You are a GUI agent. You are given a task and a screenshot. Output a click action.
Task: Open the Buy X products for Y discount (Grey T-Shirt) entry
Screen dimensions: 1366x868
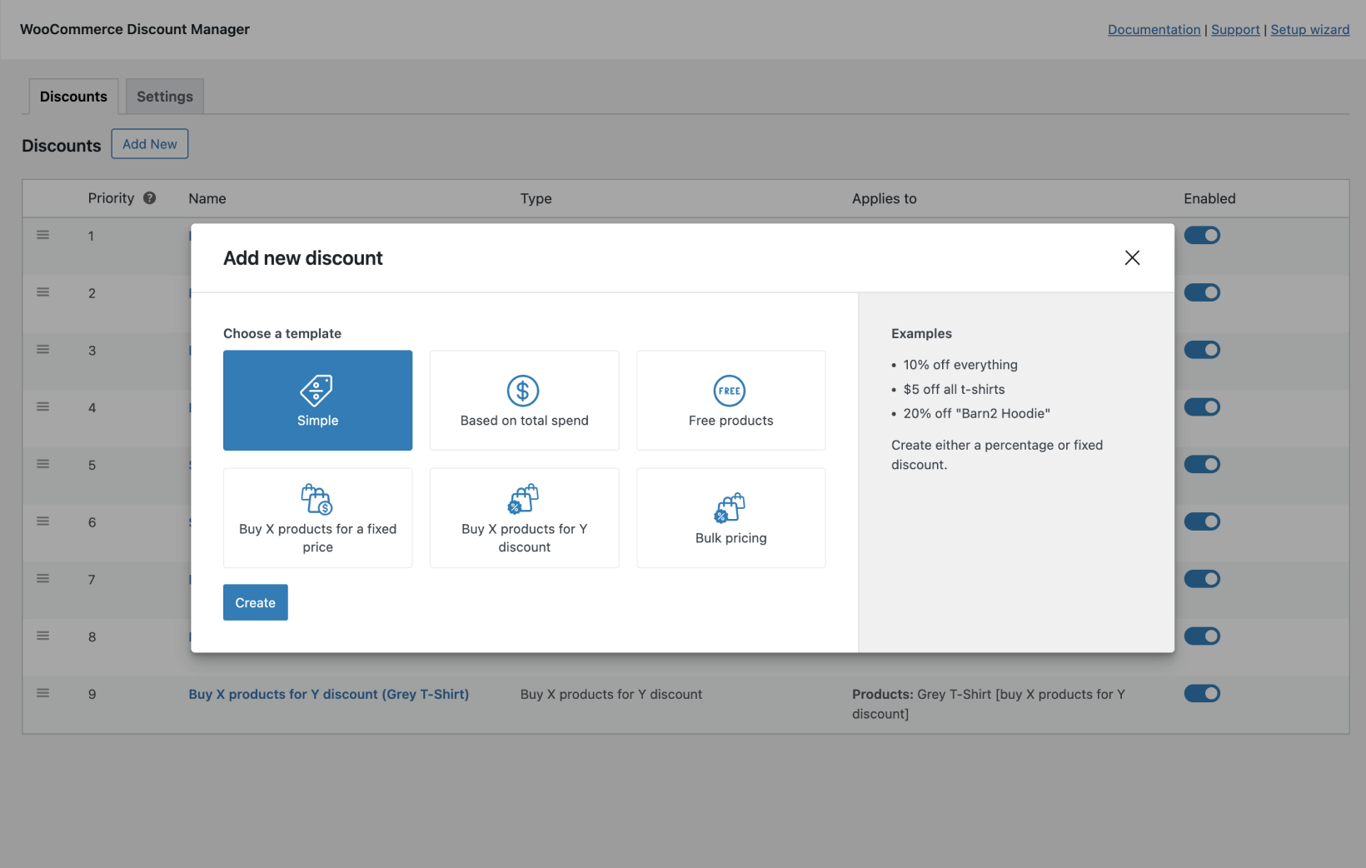(328, 693)
